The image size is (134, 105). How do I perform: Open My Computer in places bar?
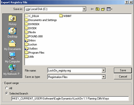coord(13,58)
